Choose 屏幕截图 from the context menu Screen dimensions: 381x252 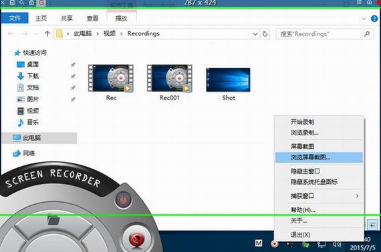click(319, 147)
